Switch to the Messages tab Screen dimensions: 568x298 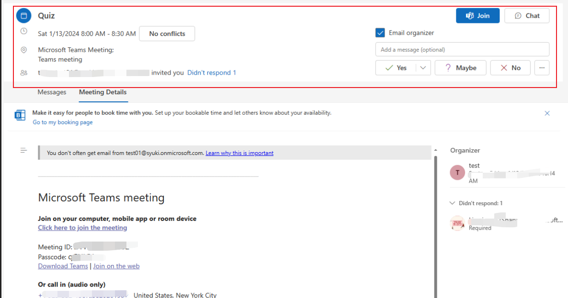52,92
